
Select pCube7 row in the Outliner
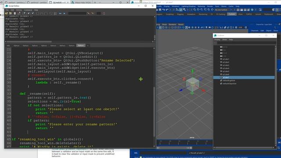[244, 77]
